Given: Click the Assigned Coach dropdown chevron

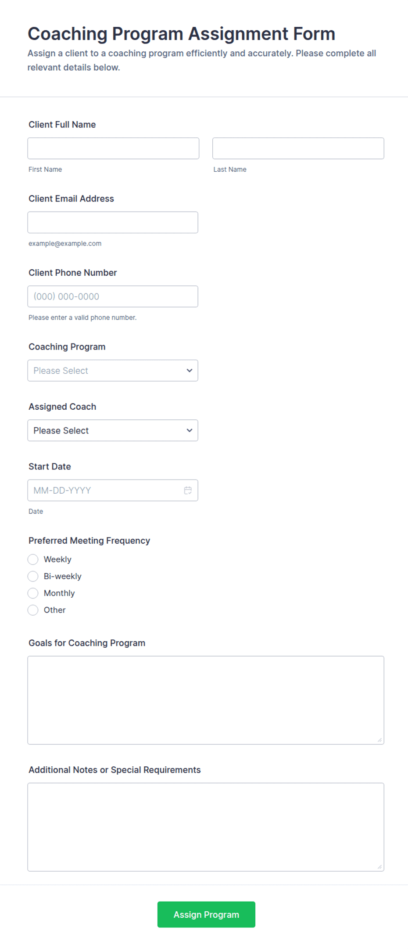Looking at the screenshot, I should tap(190, 430).
